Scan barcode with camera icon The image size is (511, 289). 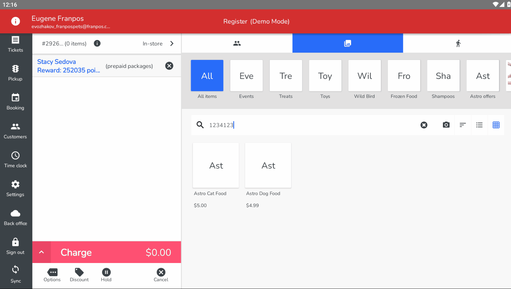[x=446, y=125]
